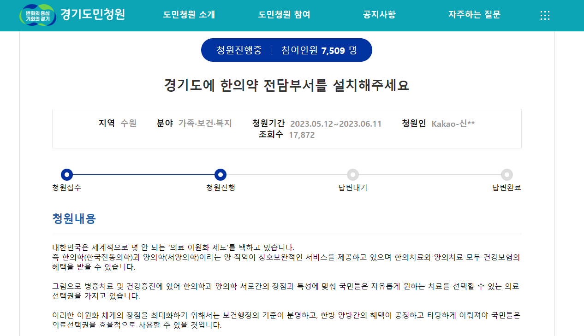Click the 답변완료 progress step marker
Screen dimensions: 584x336
pyautogui.click(x=507, y=175)
